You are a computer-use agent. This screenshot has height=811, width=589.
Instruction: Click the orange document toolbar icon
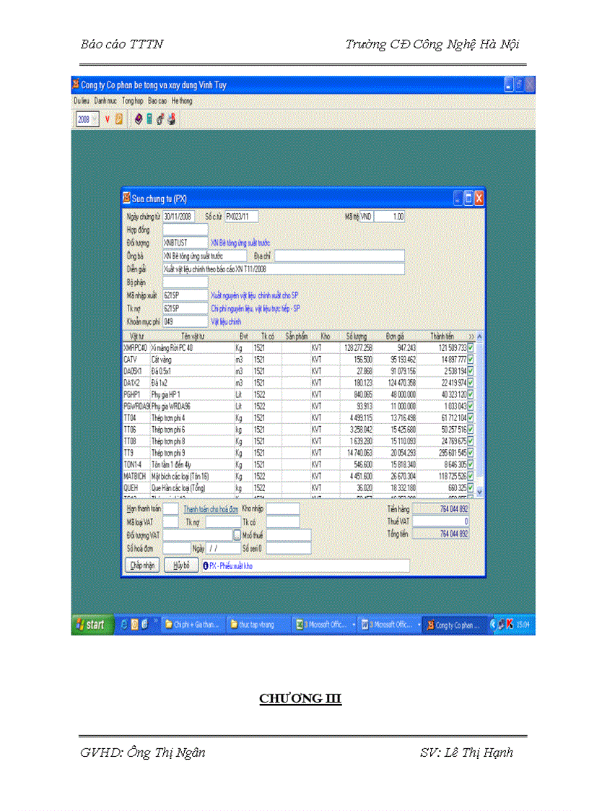(x=118, y=120)
